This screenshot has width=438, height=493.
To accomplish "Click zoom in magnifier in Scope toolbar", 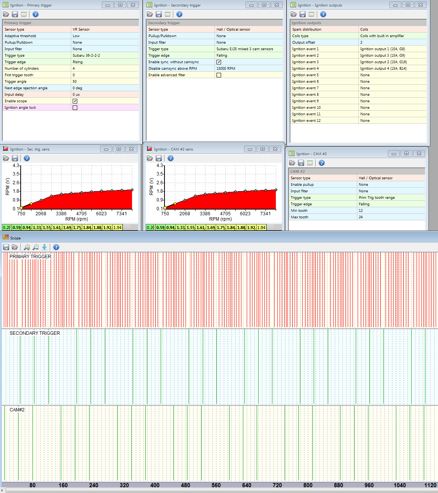I will click(26, 247).
